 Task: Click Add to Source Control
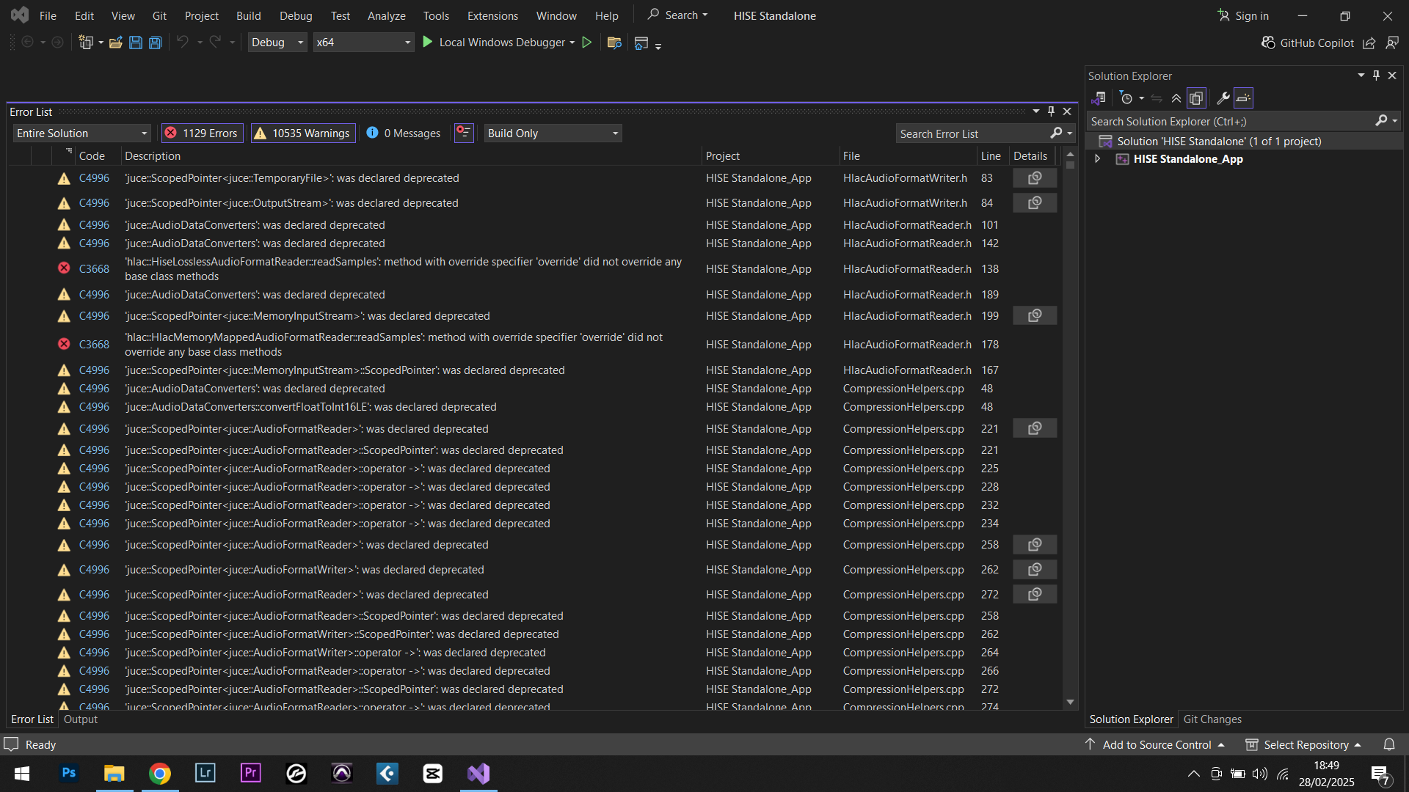point(1155,744)
